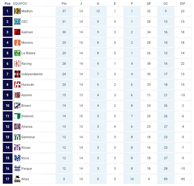The height and width of the screenshot is (186, 194).
Task: Click position badge number 17
Action: (x=8, y=179)
